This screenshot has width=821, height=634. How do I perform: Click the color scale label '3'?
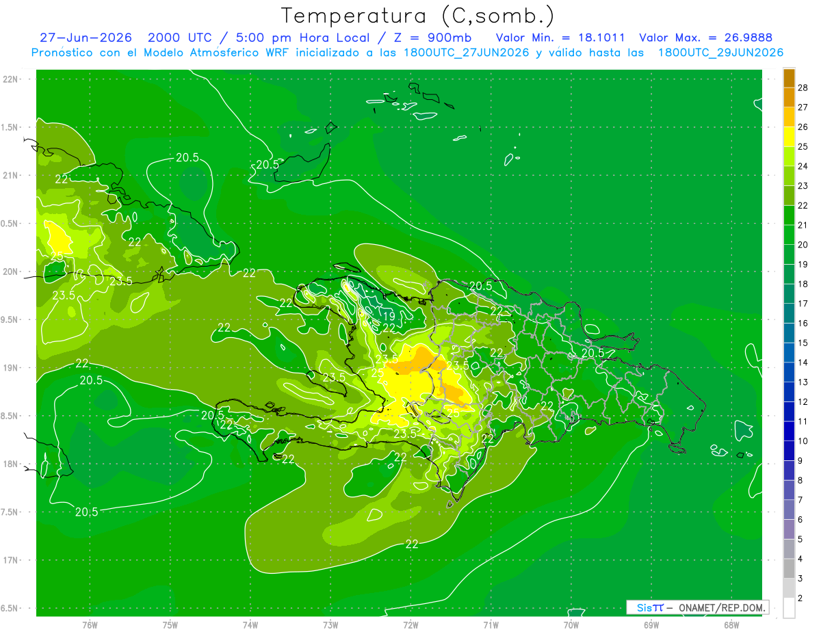point(800,579)
